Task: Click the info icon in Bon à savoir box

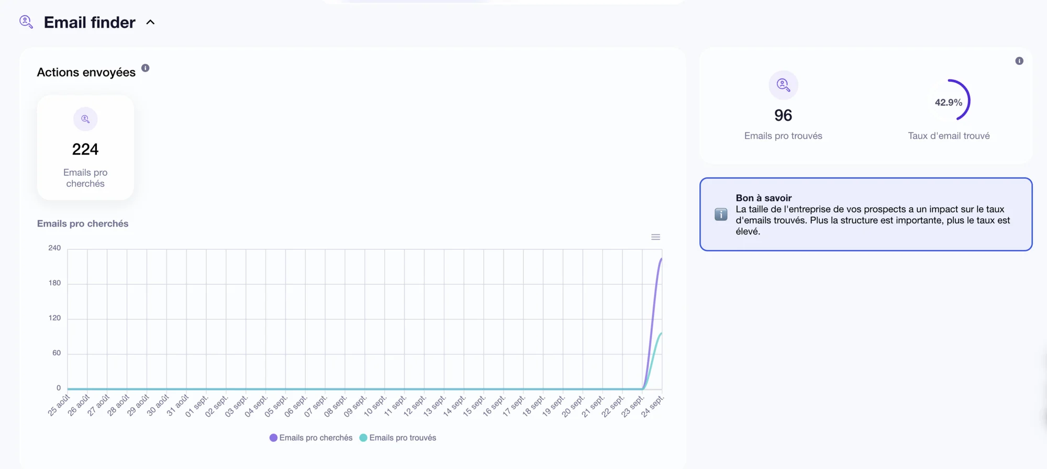Action: [721, 214]
